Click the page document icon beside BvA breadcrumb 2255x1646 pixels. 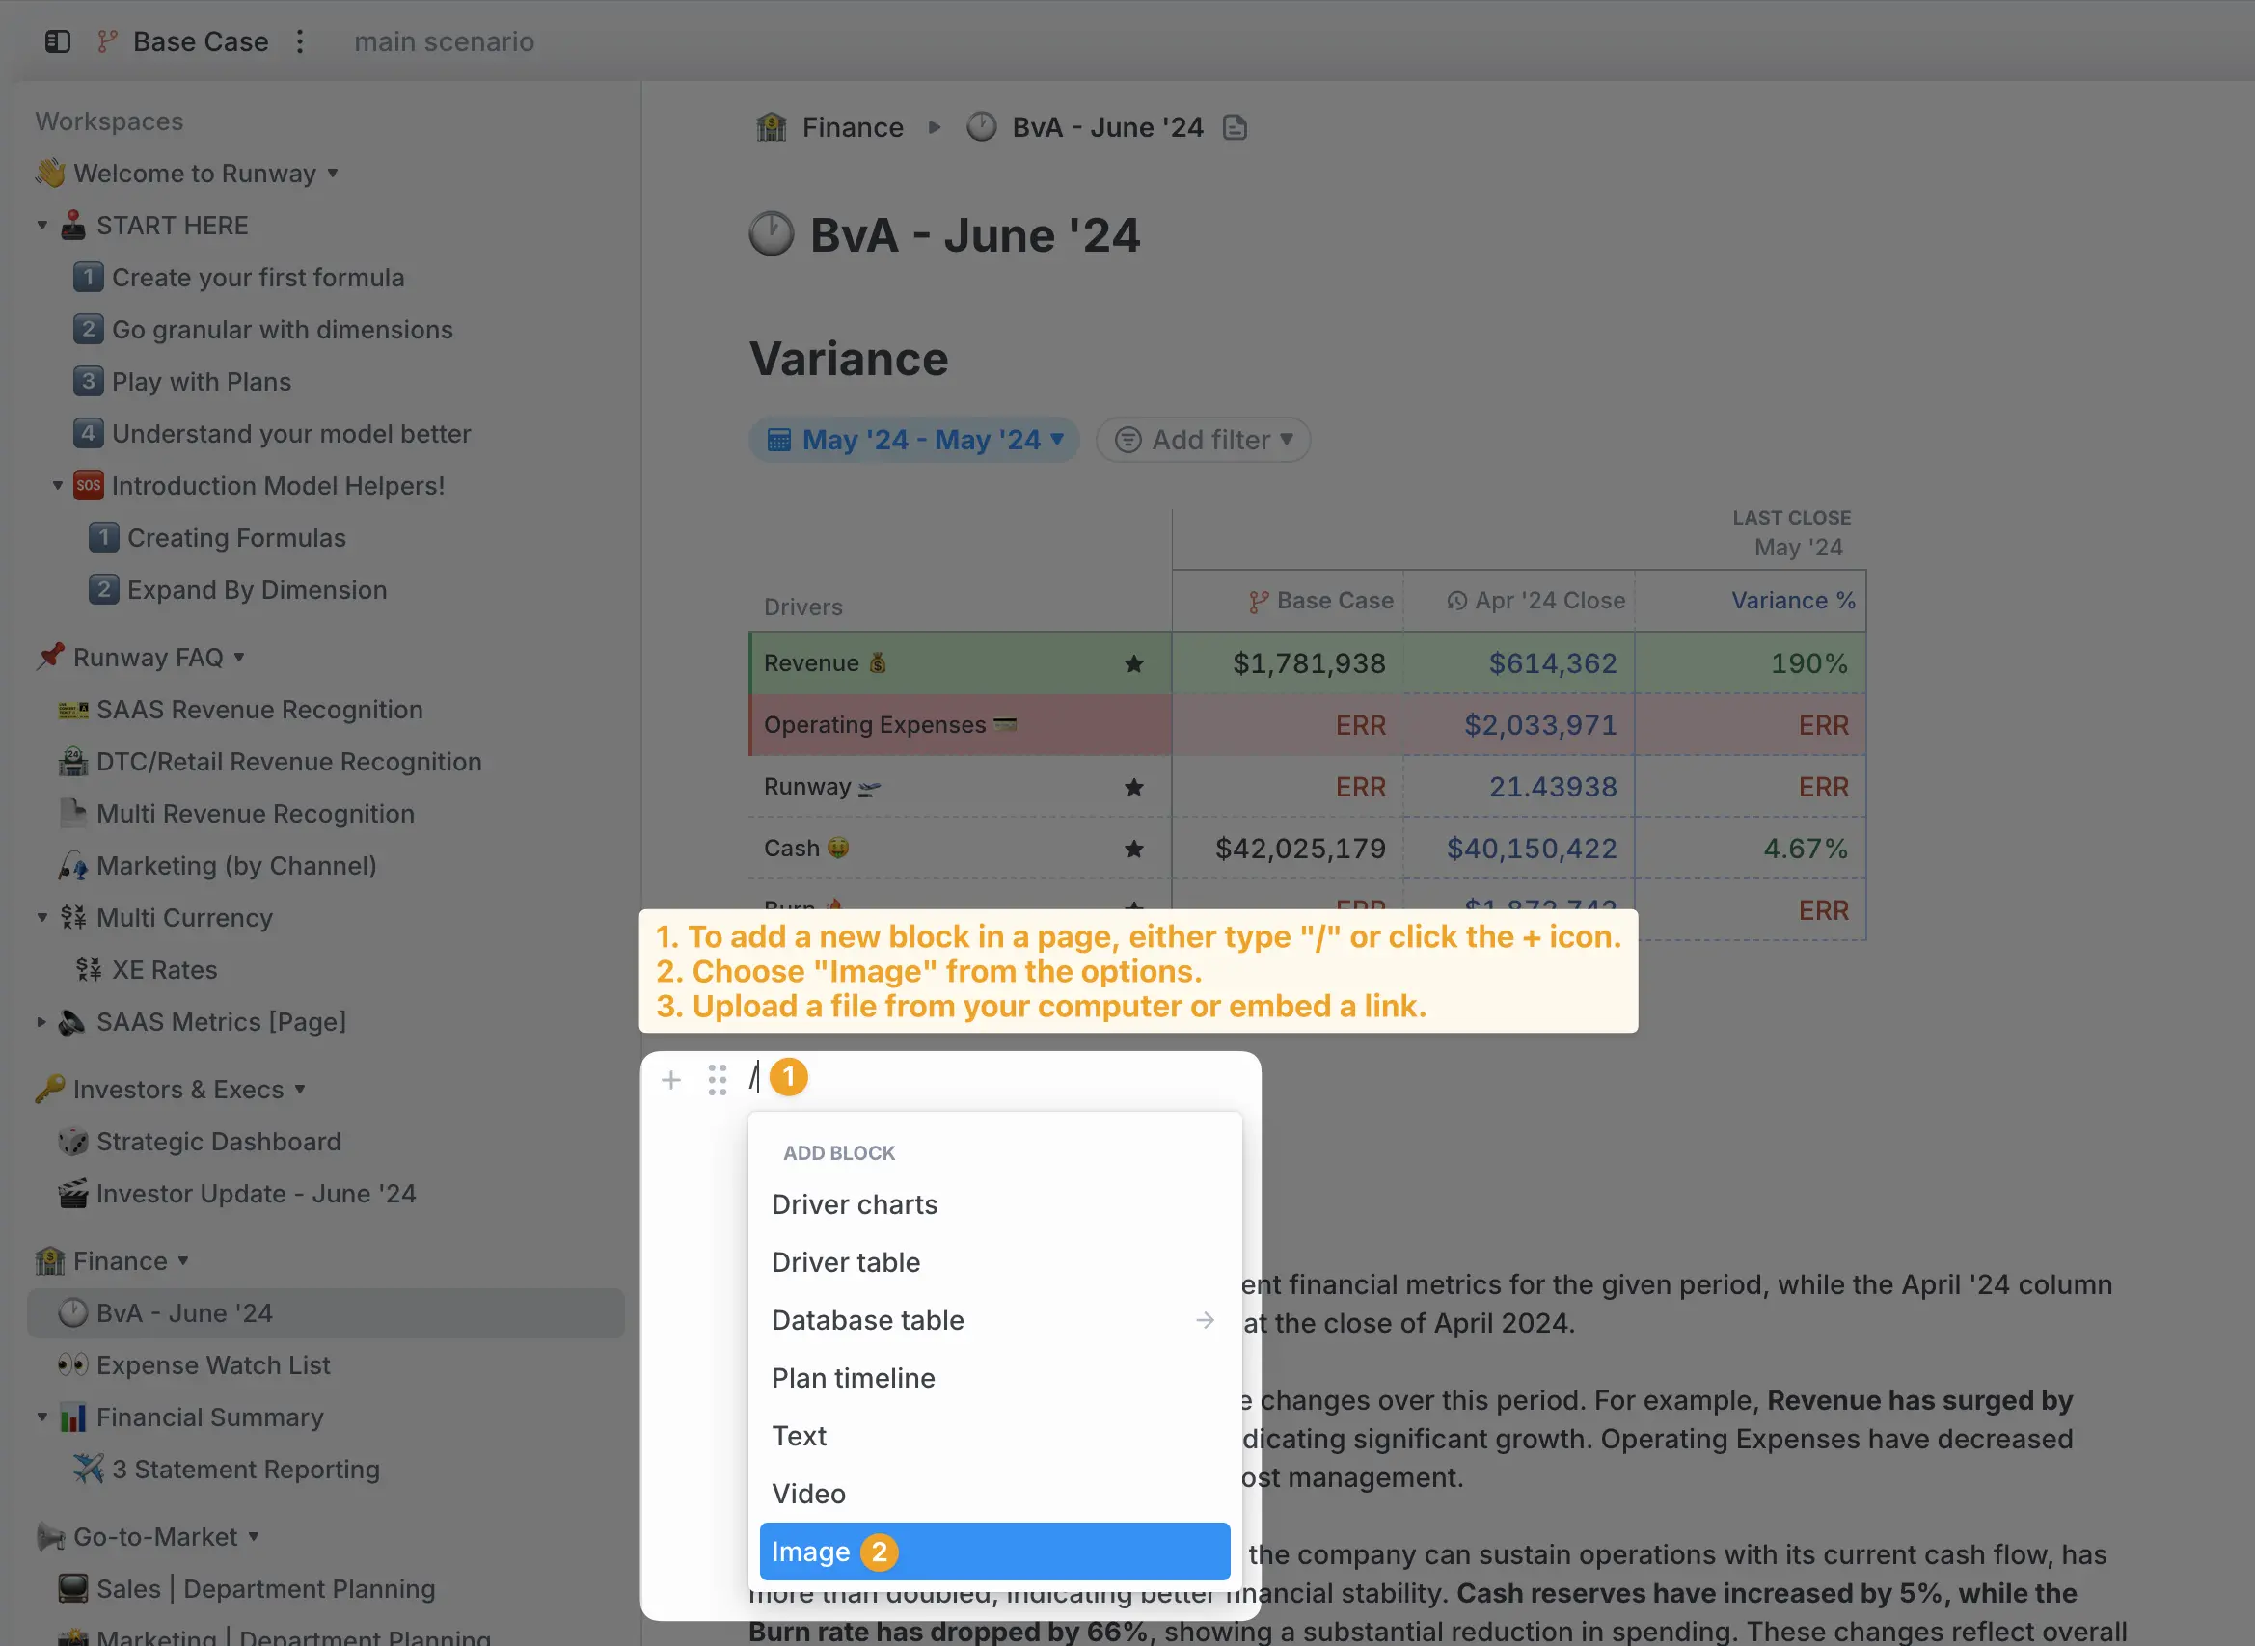1235,127
